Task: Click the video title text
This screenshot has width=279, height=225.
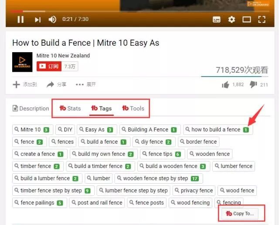Action: coord(86,43)
